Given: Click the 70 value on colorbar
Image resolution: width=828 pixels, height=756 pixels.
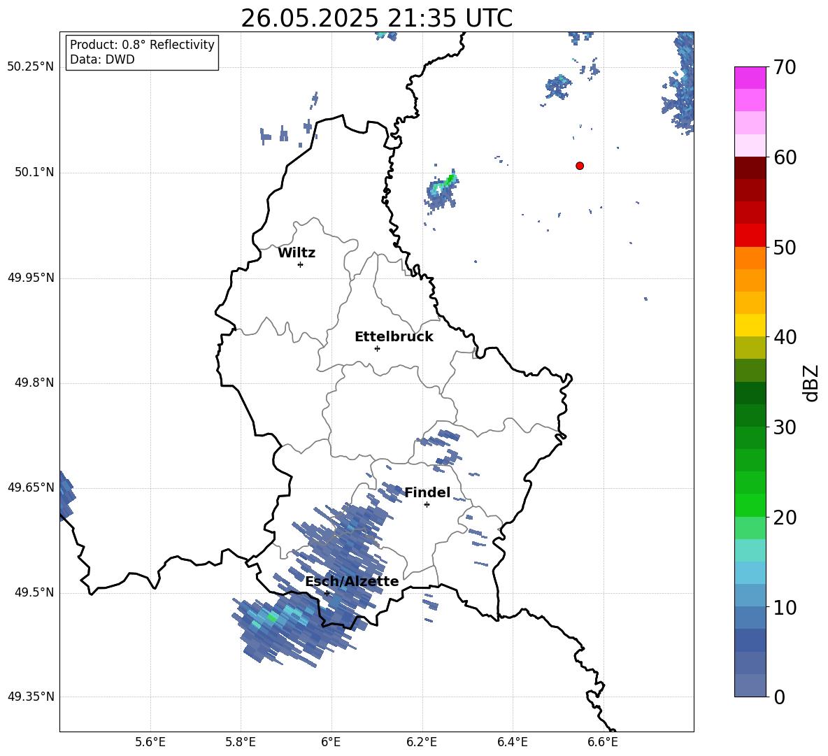Looking at the screenshot, I should coord(785,67).
